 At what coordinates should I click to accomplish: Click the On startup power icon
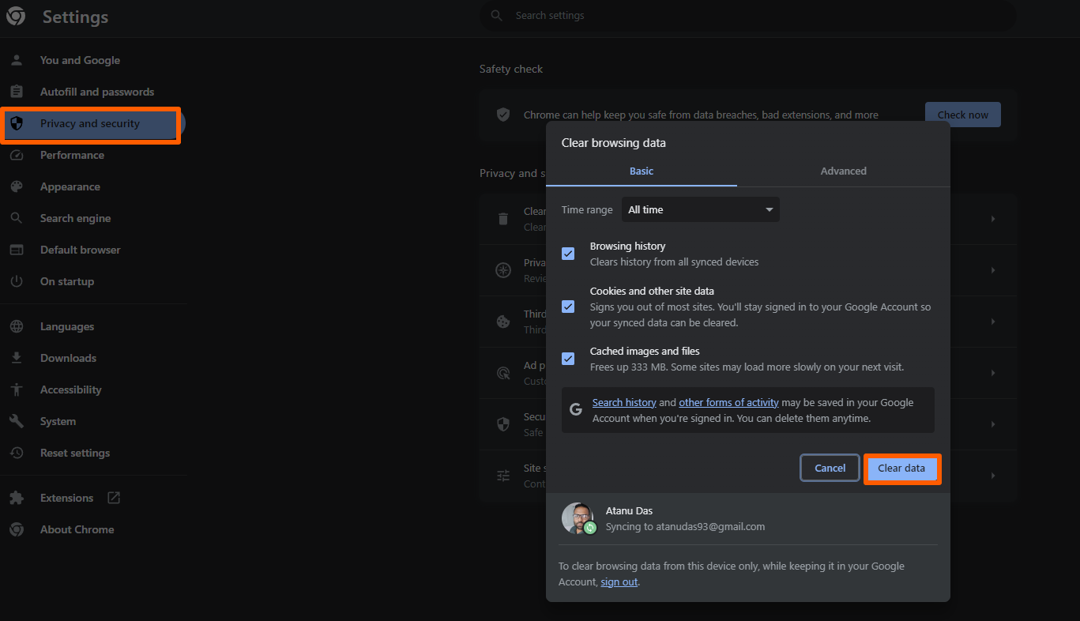(17, 281)
